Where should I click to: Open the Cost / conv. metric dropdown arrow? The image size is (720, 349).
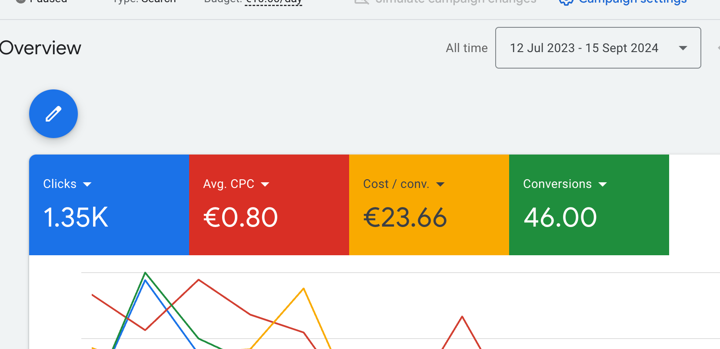[440, 184]
